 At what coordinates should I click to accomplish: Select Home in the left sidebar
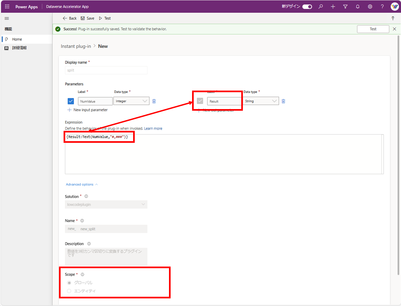(x=17, y=39)
